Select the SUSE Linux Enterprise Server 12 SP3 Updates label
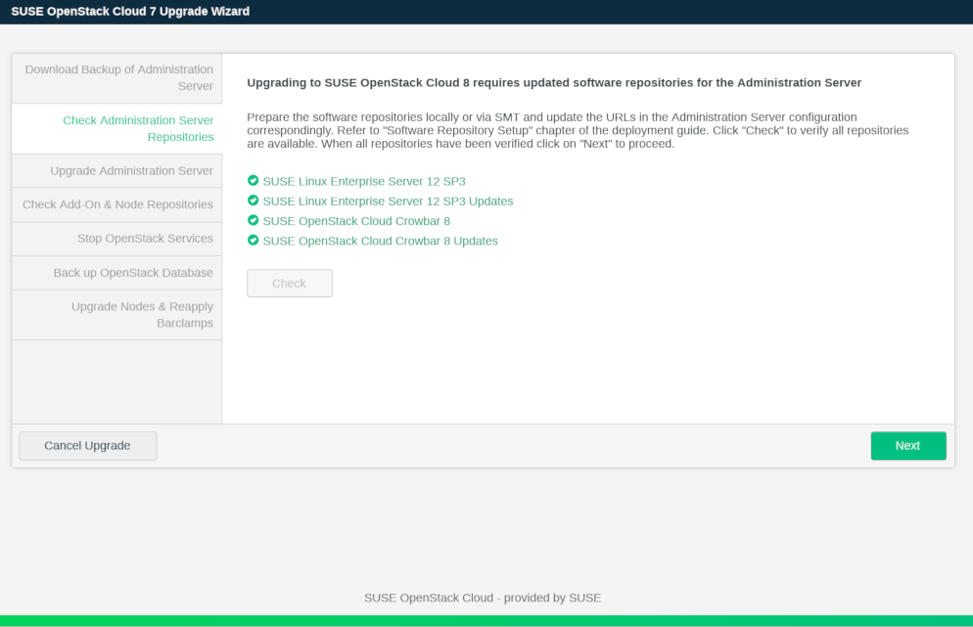 388,201
